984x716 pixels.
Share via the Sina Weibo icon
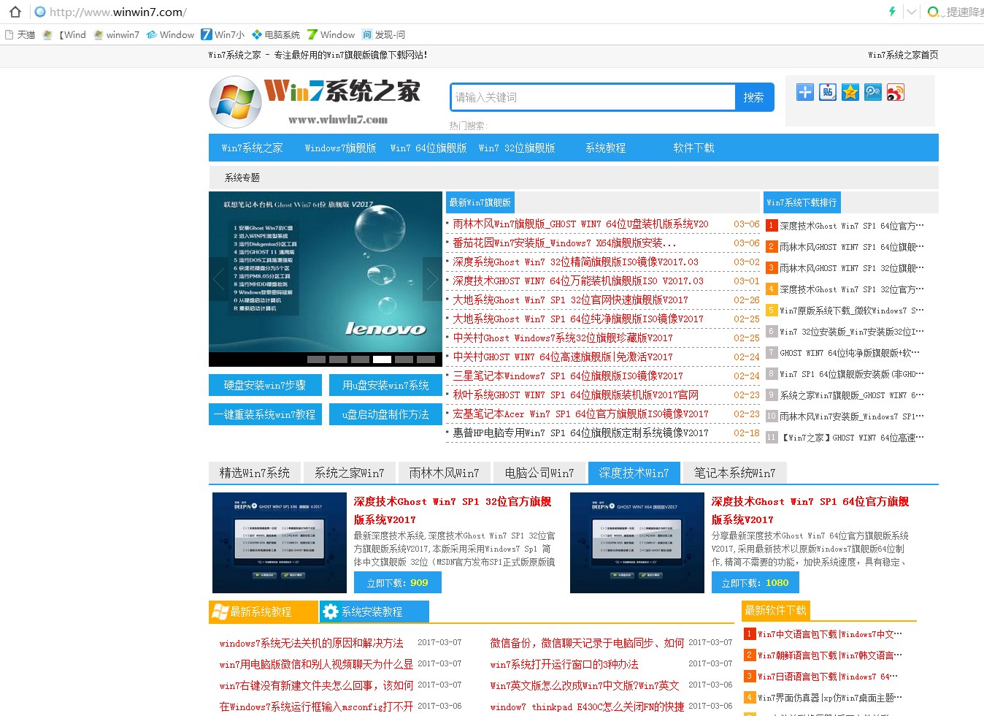(x=896, y=92)
